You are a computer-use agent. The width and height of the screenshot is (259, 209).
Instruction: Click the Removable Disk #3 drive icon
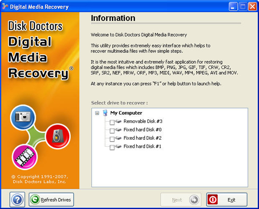tap(118, 121)
